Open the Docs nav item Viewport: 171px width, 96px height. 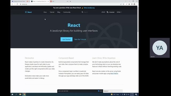(x=45, y=12)
